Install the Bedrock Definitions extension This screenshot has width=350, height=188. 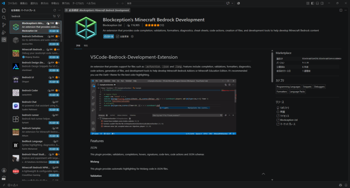point(54,44)
